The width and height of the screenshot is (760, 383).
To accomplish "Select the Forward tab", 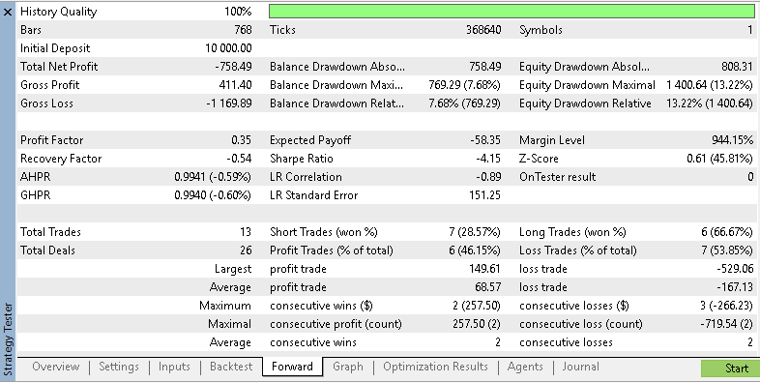I will tap(292, 367).
